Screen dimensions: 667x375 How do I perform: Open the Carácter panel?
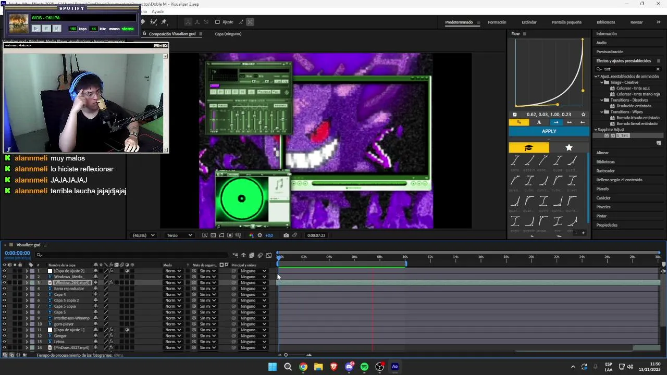603,198
